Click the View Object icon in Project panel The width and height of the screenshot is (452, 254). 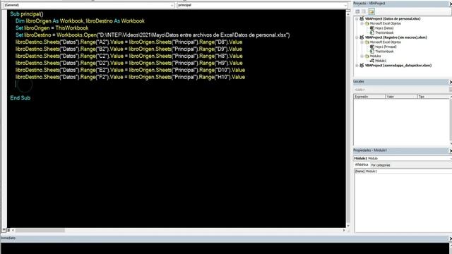coord(364,11)
